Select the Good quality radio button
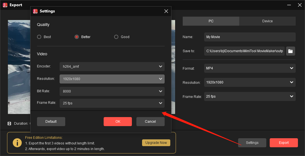The height and width of the screenshot is (156, 305). (116, 37)
